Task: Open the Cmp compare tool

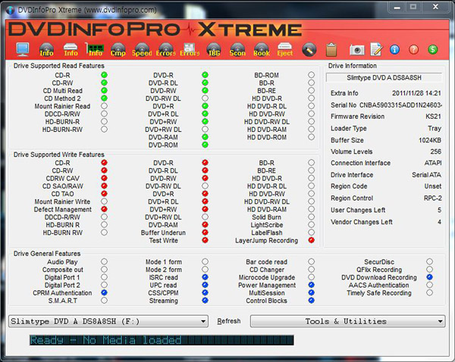Action: pyautogui.click(x=118, y=49)
